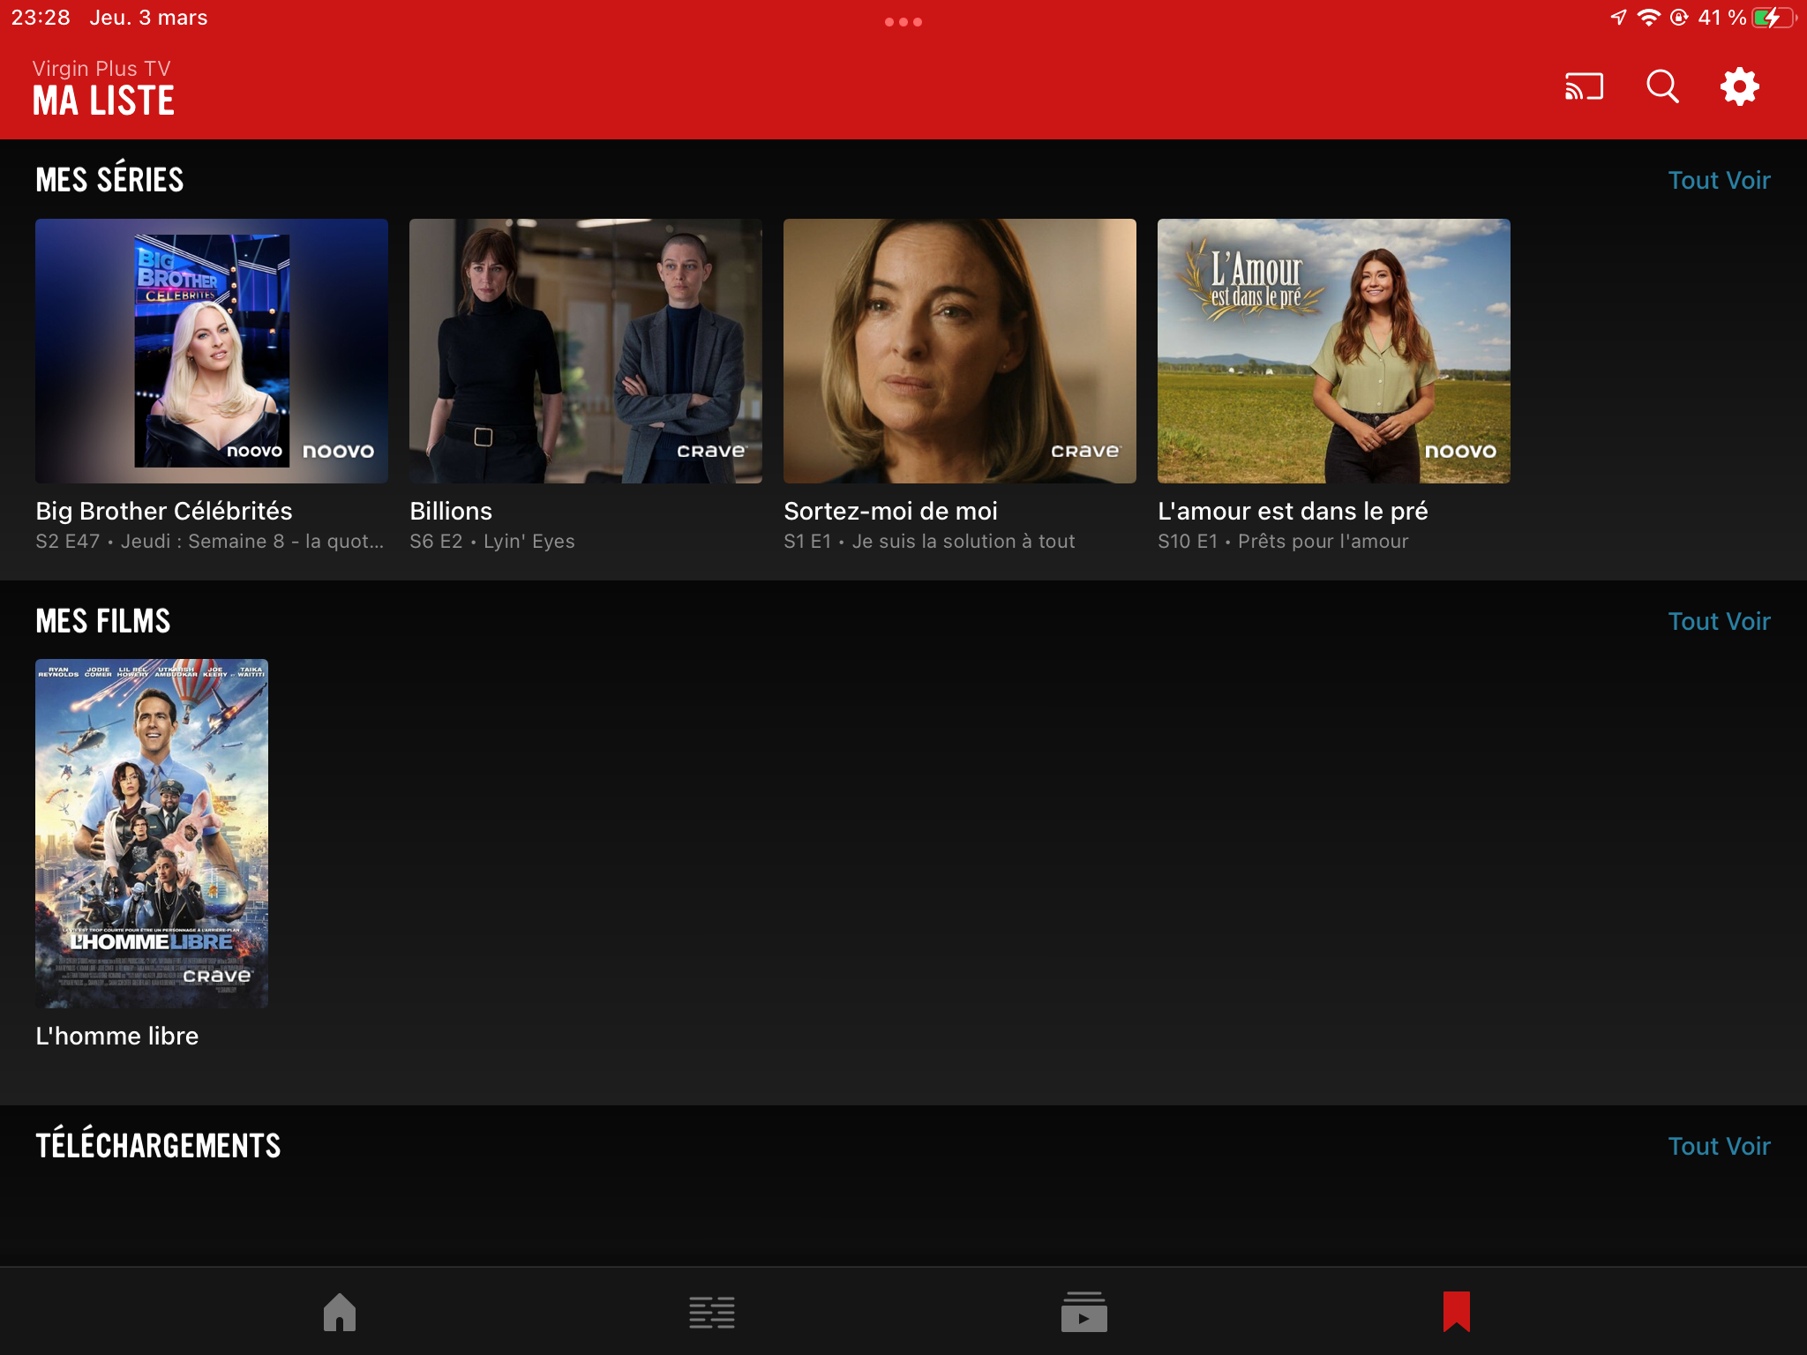Tap the location arrow icon in status bar
1807x1355 pixels.
pos(1618,18)
